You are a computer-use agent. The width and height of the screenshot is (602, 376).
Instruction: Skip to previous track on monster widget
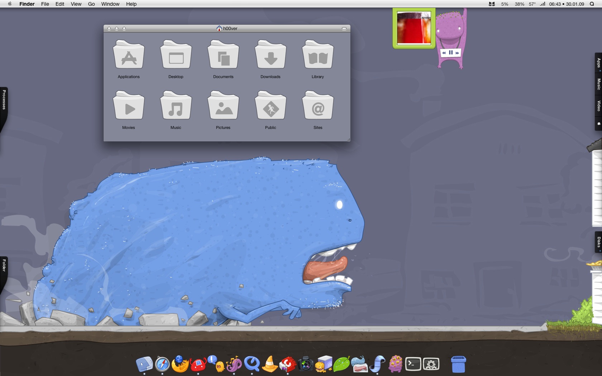(444, 53)
